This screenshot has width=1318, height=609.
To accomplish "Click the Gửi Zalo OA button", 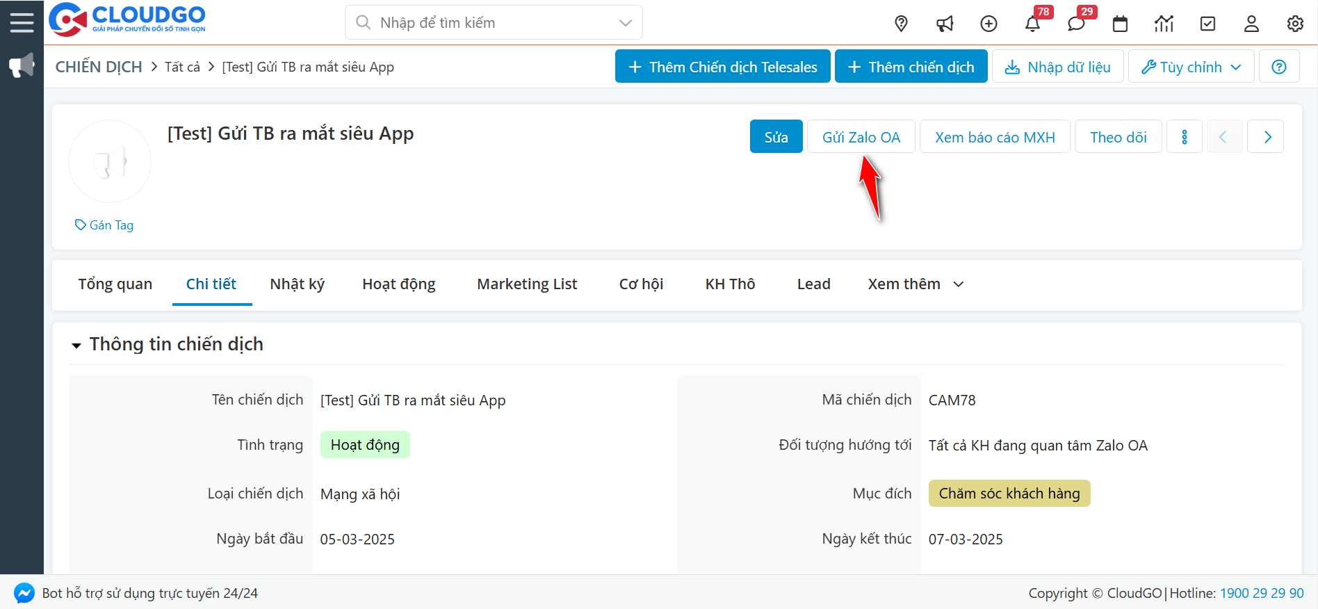I will coord(861,137).
